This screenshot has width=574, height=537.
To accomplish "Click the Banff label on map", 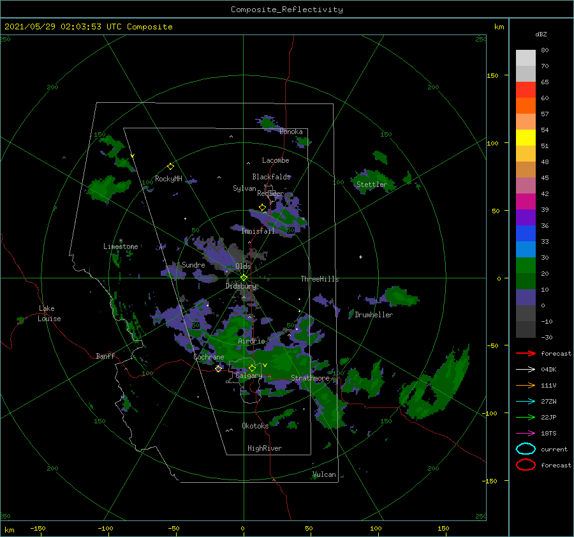I will (105, 356).
